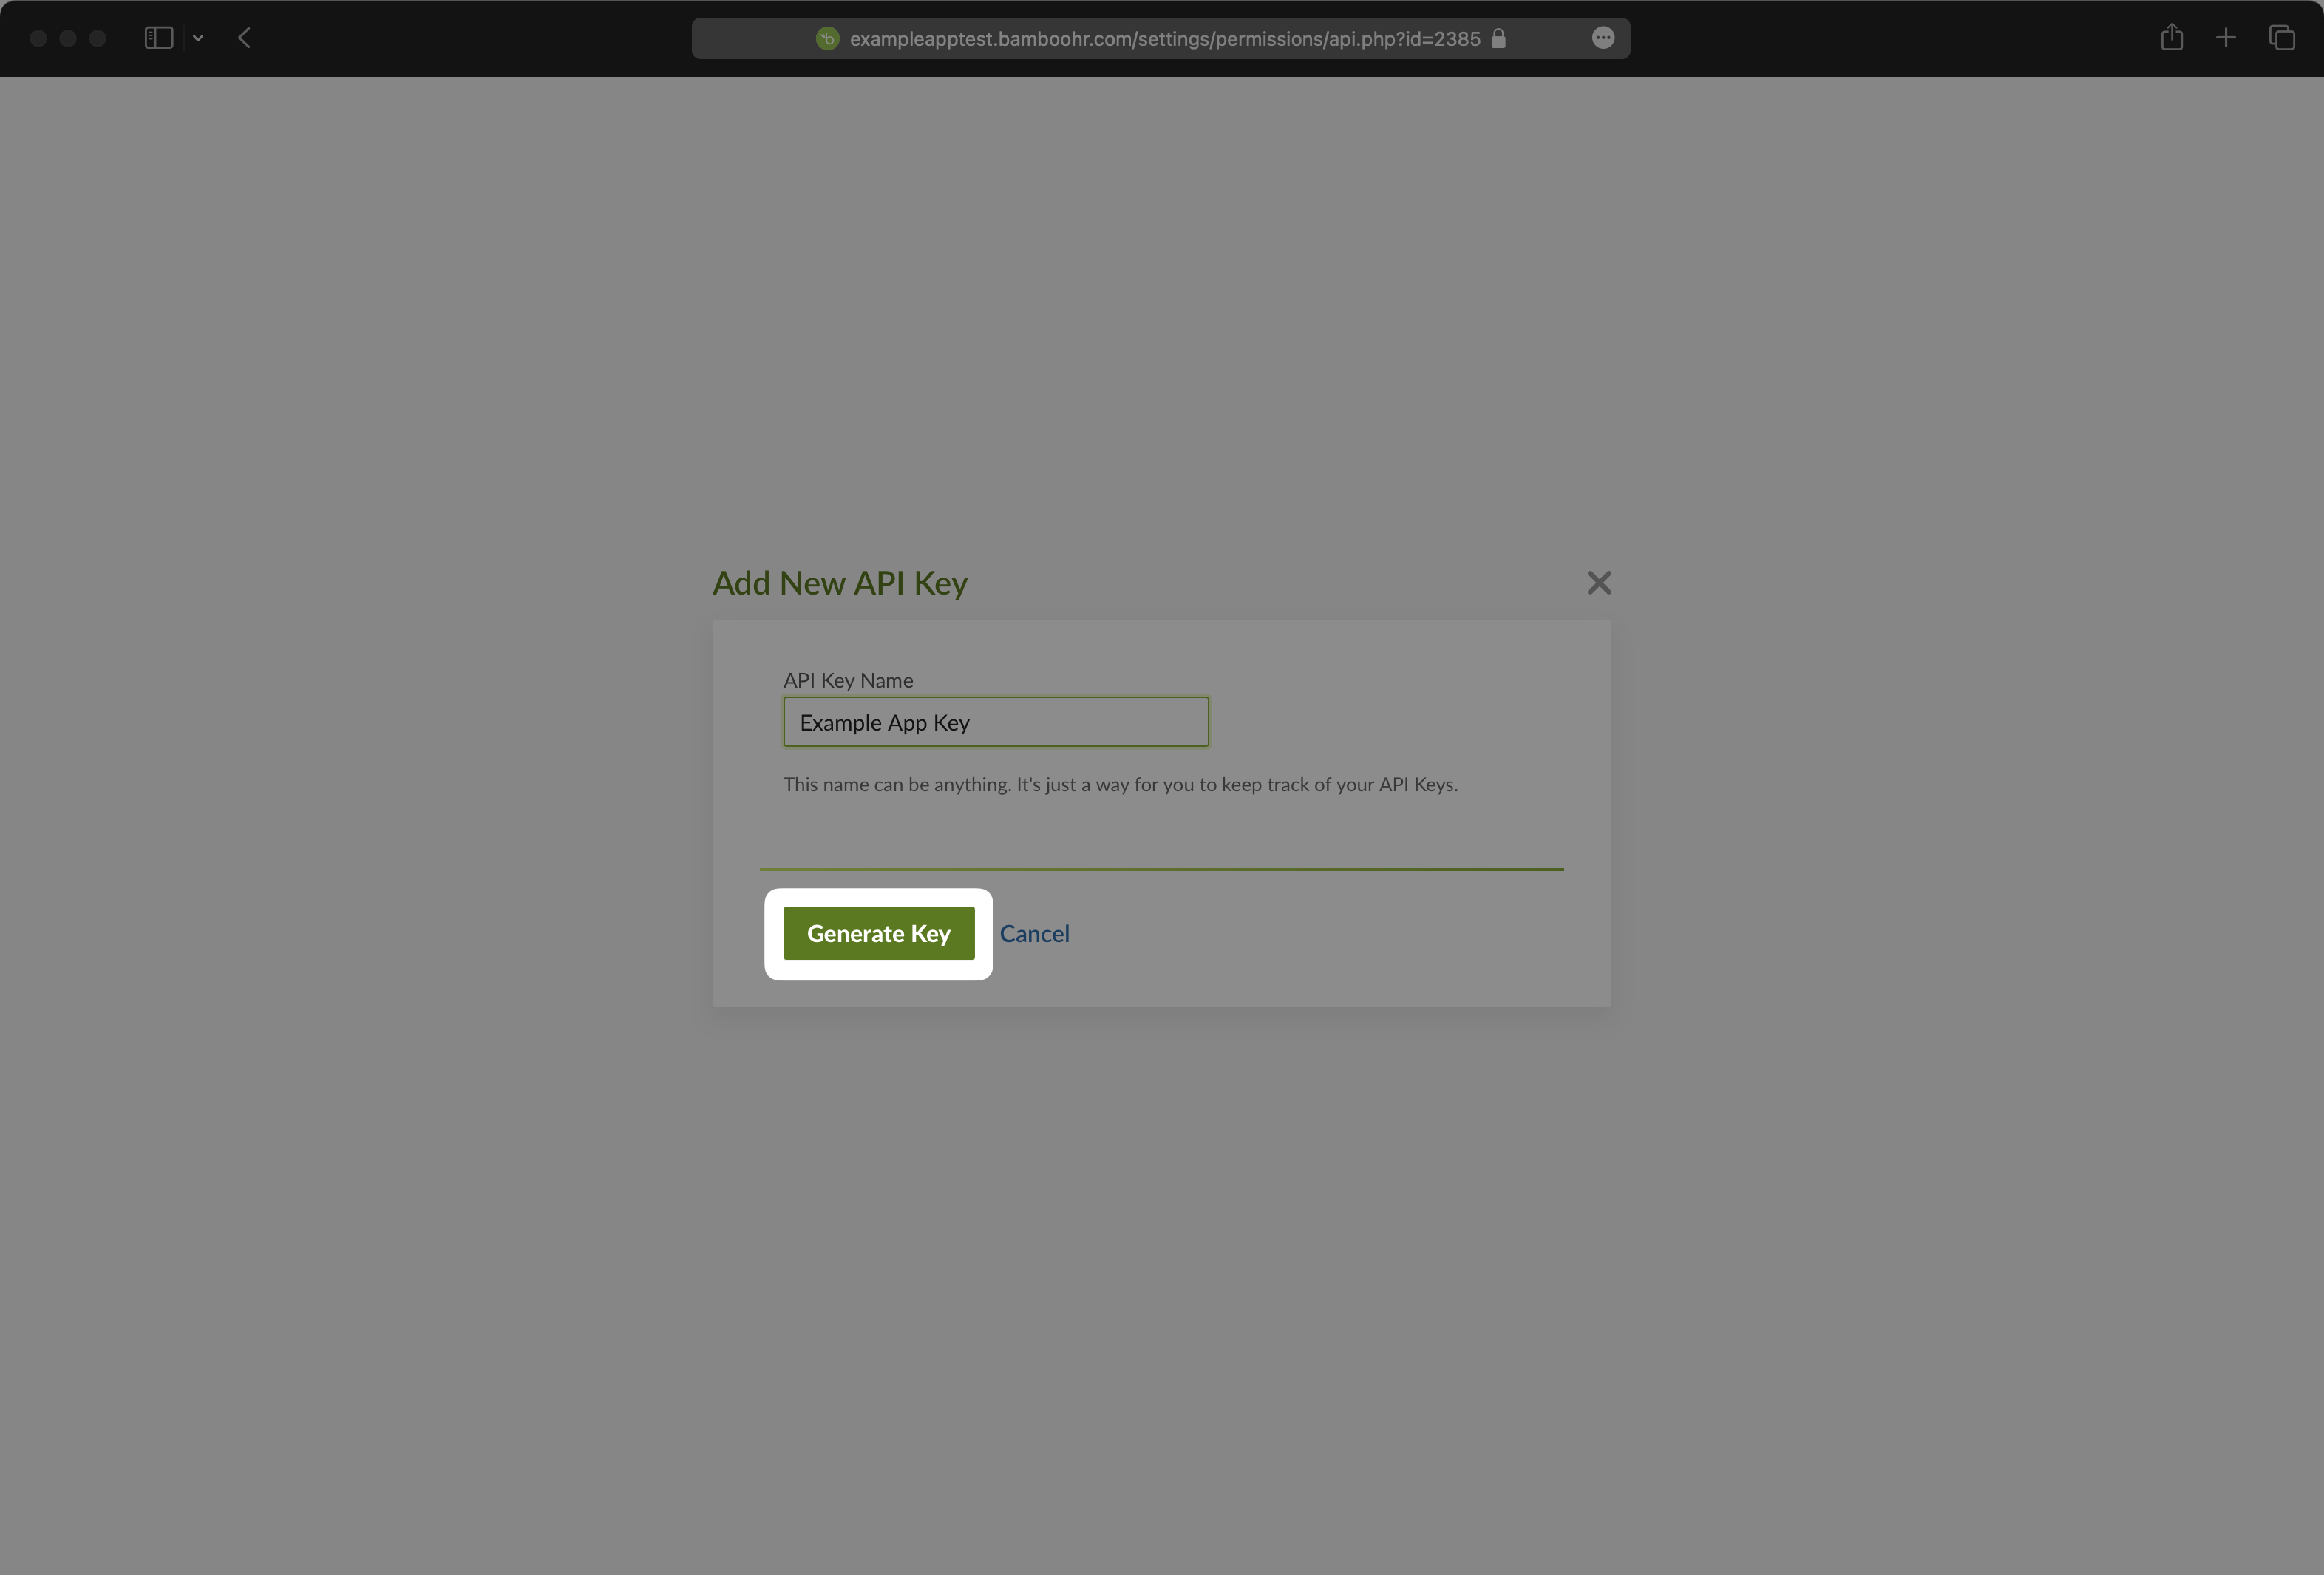
Task: Click the helper text about naming keys
Action: tap(1119, 785)
